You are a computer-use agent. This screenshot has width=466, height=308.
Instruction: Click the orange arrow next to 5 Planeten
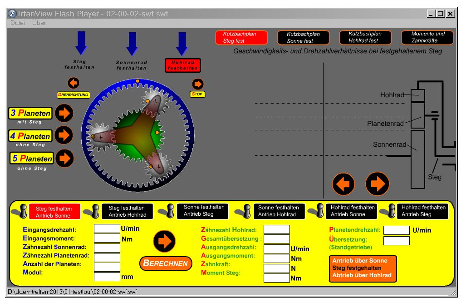tap(64, 158)
